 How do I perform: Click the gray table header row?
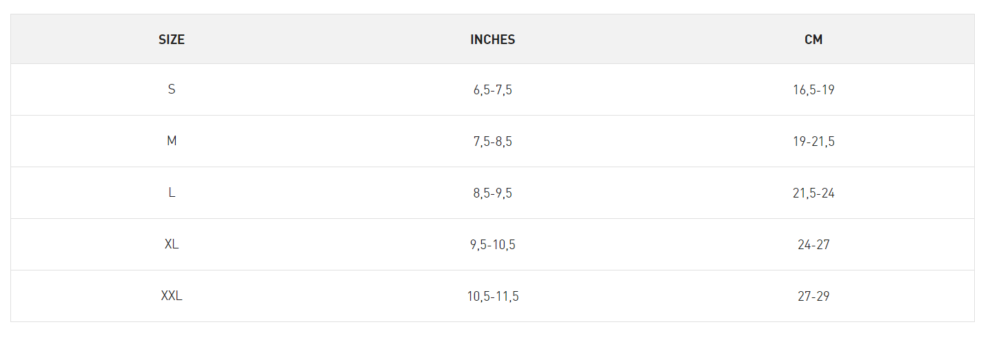coord(331,40)
